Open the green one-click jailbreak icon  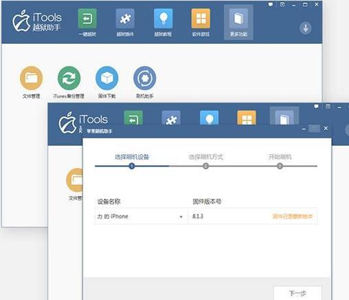coord(87,19)
